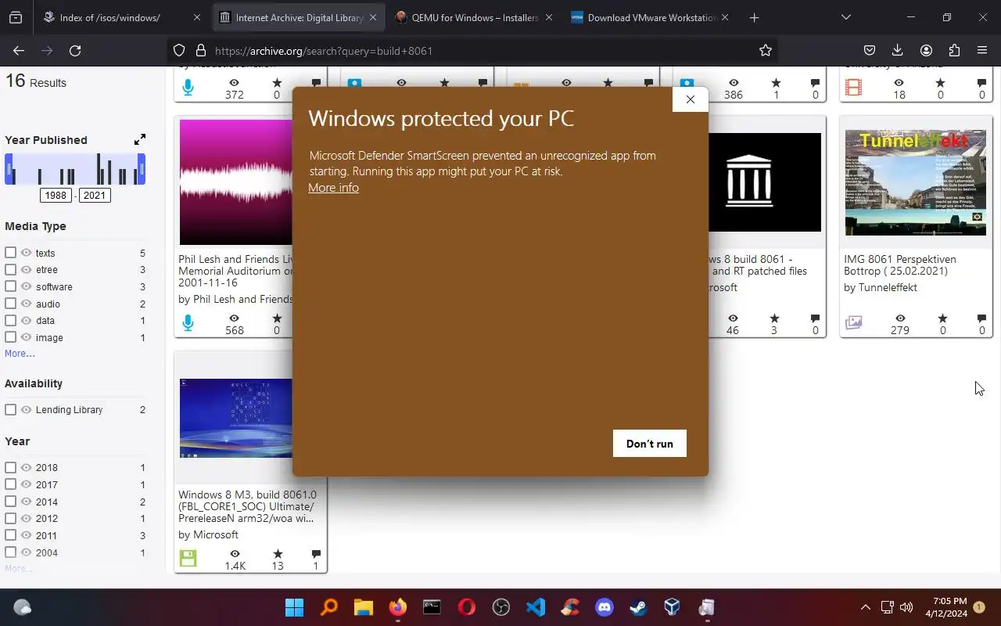Check the 2011 year filter
This screenshot has height=626, width=1001.
(x=10, y=535)
